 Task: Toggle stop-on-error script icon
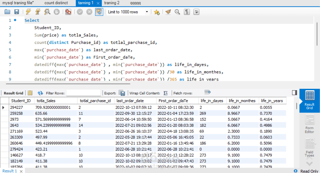tap(68, 12)
